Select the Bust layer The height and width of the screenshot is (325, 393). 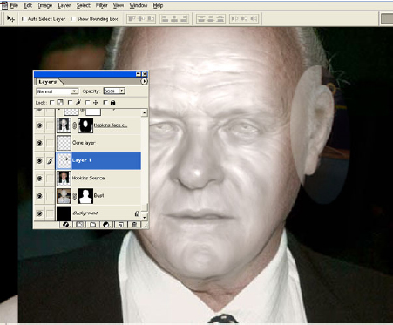98,196
